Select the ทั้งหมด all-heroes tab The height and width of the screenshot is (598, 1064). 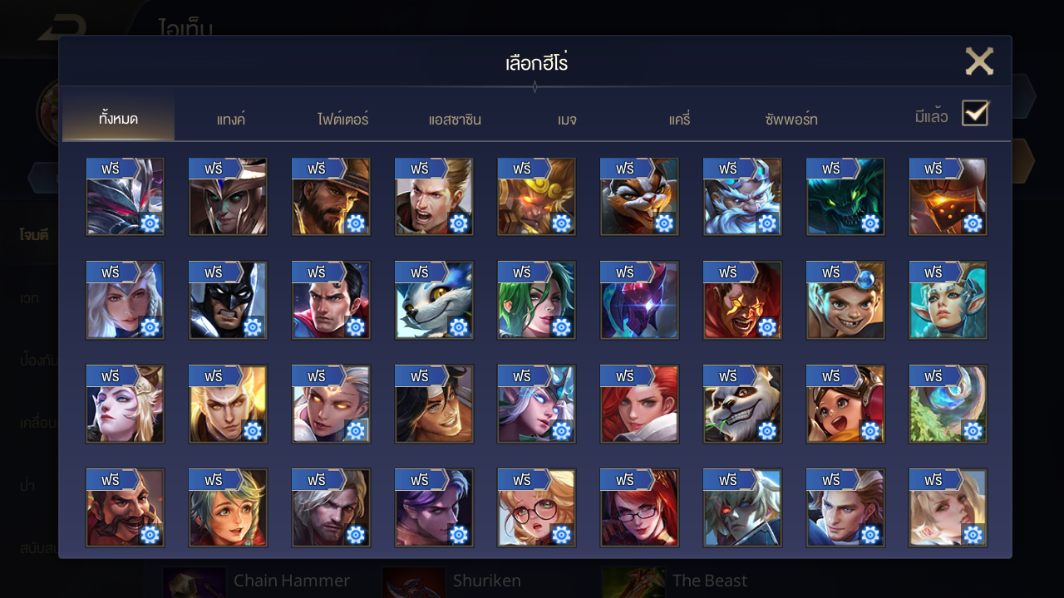[x=118, y=119]
